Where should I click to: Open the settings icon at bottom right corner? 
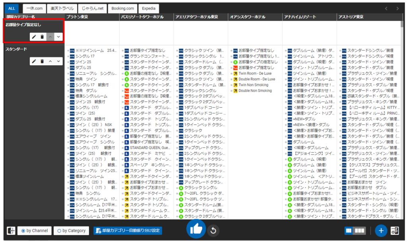pyautogui.click(x=395, y=230)
